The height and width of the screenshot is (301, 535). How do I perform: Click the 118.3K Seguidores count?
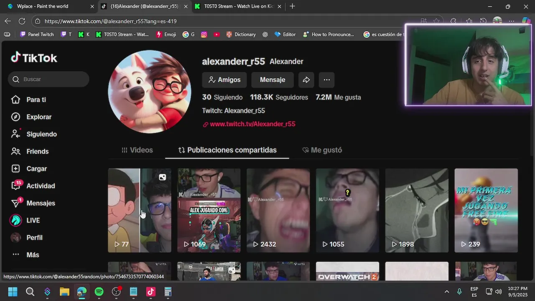[x=279, y=97]
